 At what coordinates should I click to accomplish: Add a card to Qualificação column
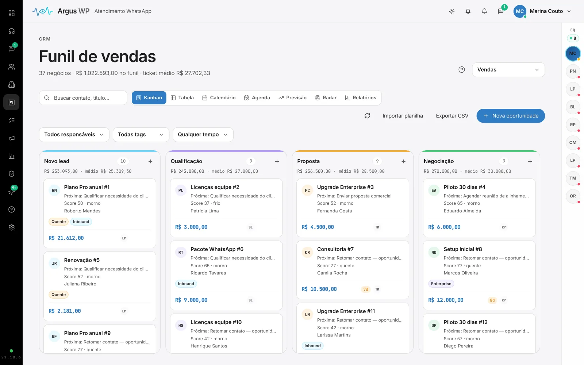click(277, 161)
